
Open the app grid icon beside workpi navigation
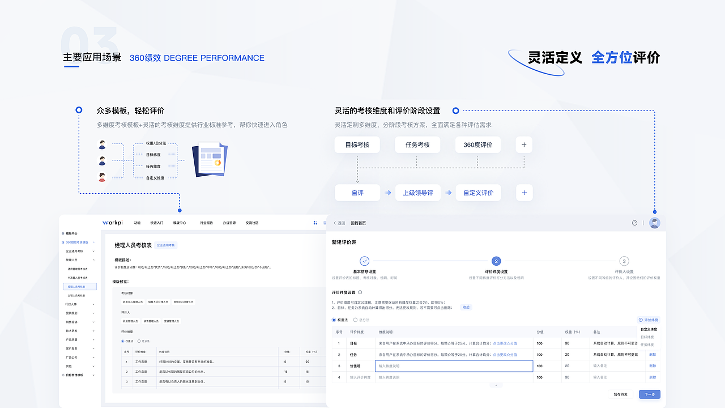click(x=315, y=222)
